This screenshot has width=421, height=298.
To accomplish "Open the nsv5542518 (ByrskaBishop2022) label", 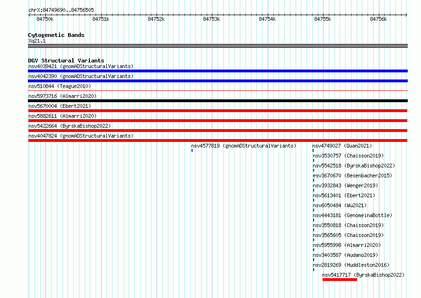I will pos(354,166).
